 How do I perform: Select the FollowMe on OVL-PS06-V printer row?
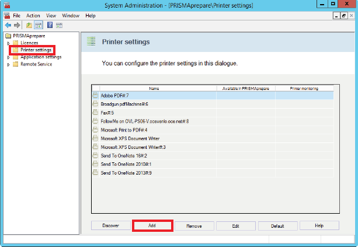pyautogui.click(x=213, y=121)
